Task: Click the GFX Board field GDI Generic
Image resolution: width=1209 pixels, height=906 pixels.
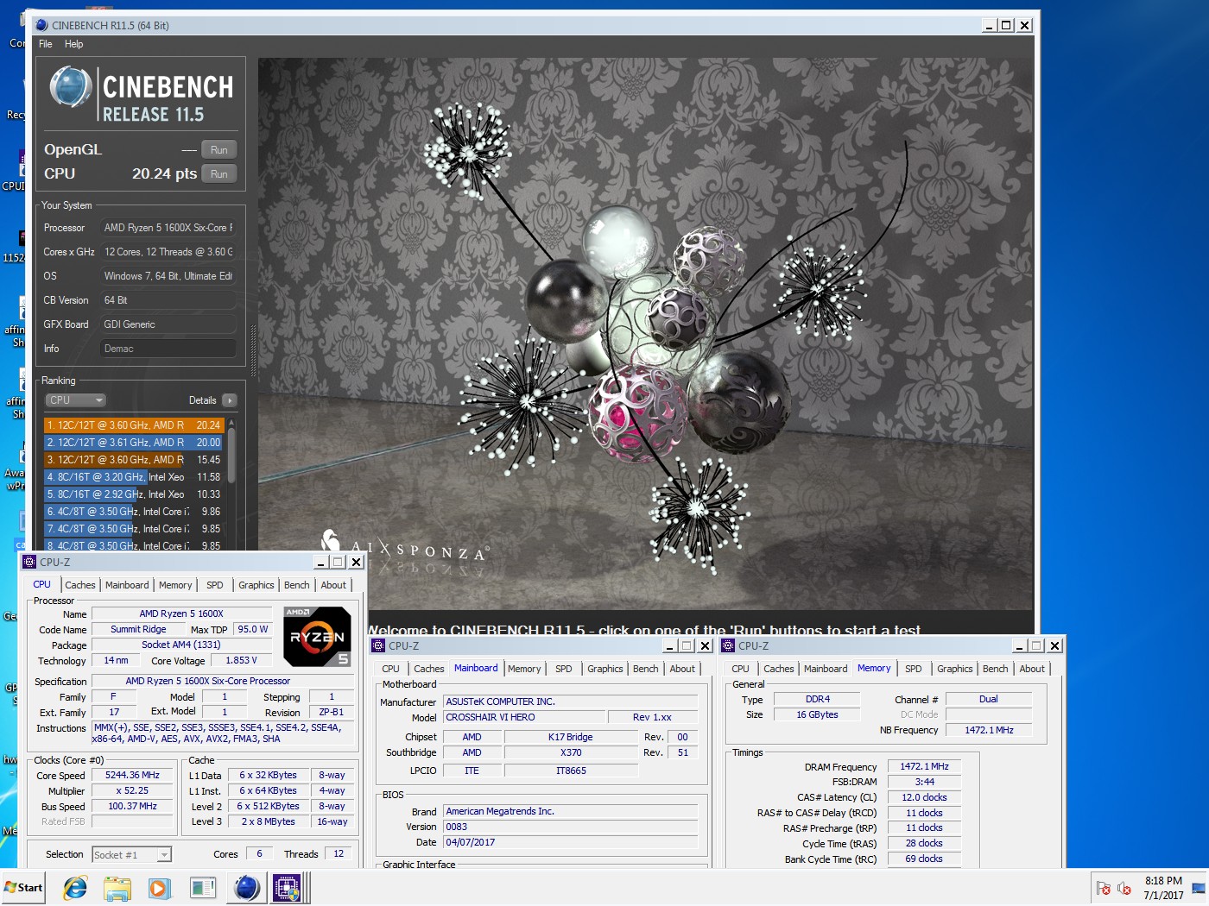Action: (x=168, y=324)
